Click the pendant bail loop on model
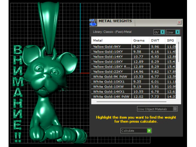 49,28
